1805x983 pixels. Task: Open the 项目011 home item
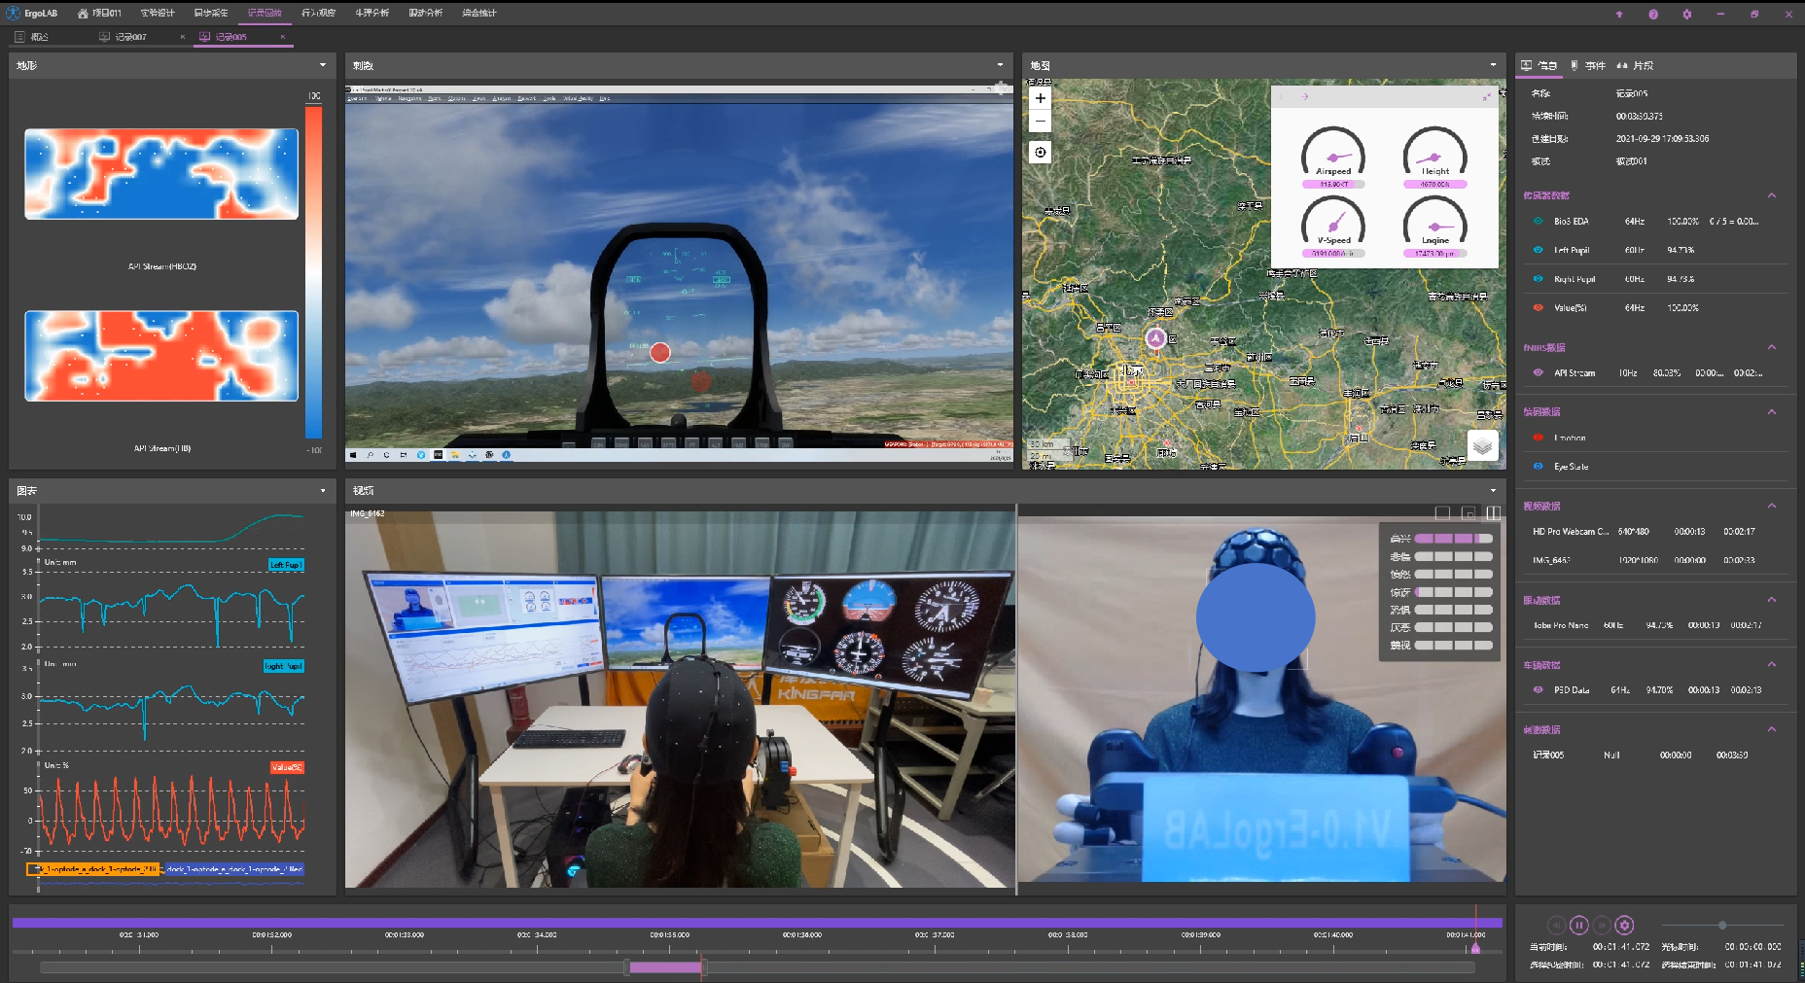(x=100, y=13)
